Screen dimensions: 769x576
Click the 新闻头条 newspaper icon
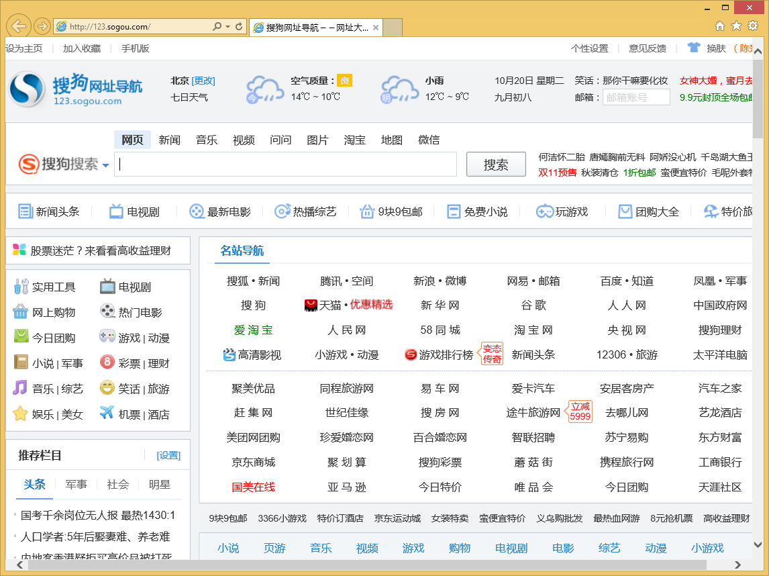pos(25,211)
